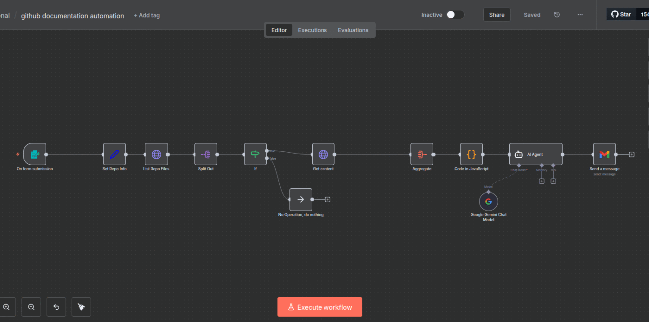Click the If branching node
The width and height of the screenshot is (649, 322).
point(255,155)
